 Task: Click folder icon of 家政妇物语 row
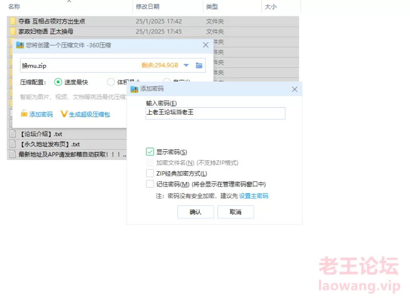pyautogui.click(x=13, y=32)
